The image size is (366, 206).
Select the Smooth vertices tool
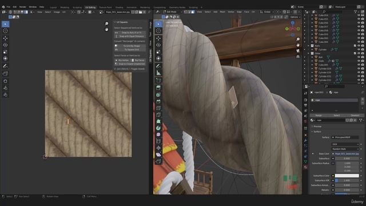[158, 134]
